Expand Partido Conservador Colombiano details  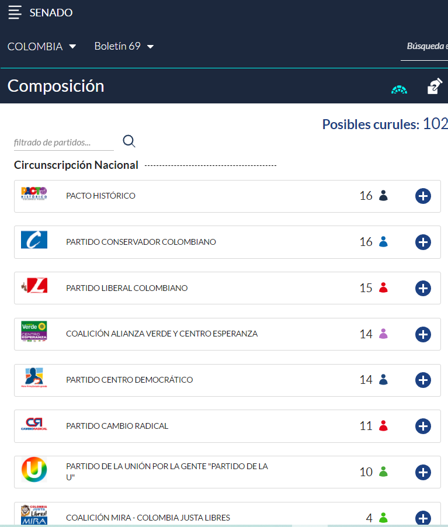(x=423, y=242)
